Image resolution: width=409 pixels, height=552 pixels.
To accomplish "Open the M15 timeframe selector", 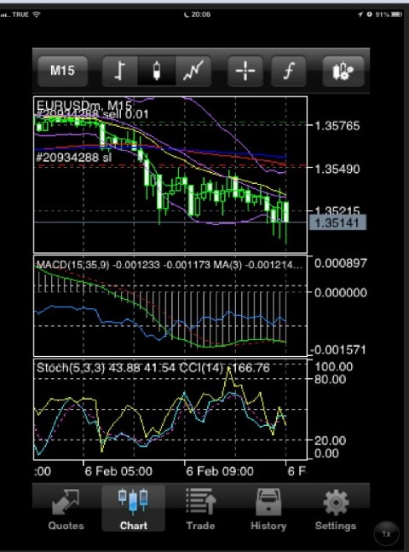I will click(x=62, y=71).
